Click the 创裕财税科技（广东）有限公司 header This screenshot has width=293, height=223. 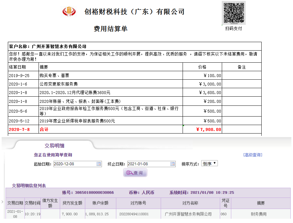click(x=134, y=11)
